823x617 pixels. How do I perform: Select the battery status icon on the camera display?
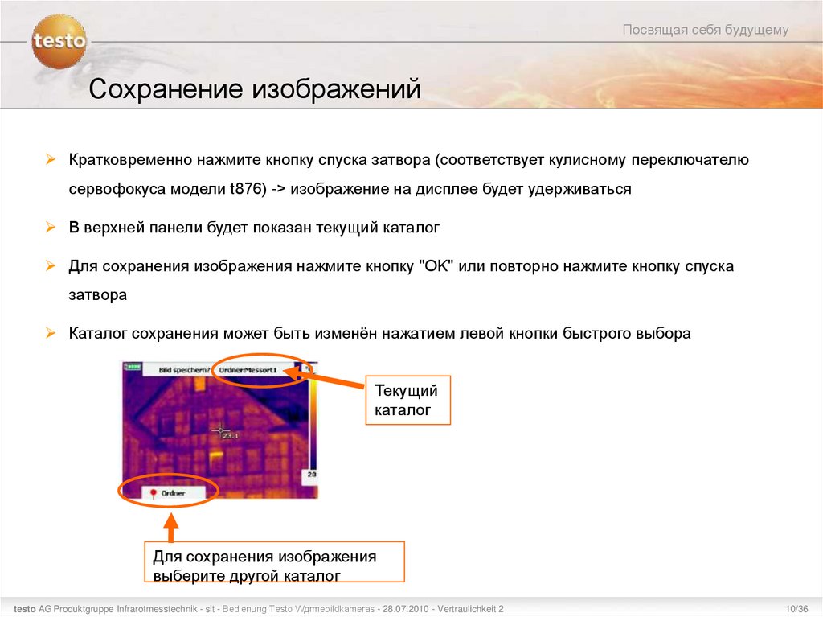[132, 367]
